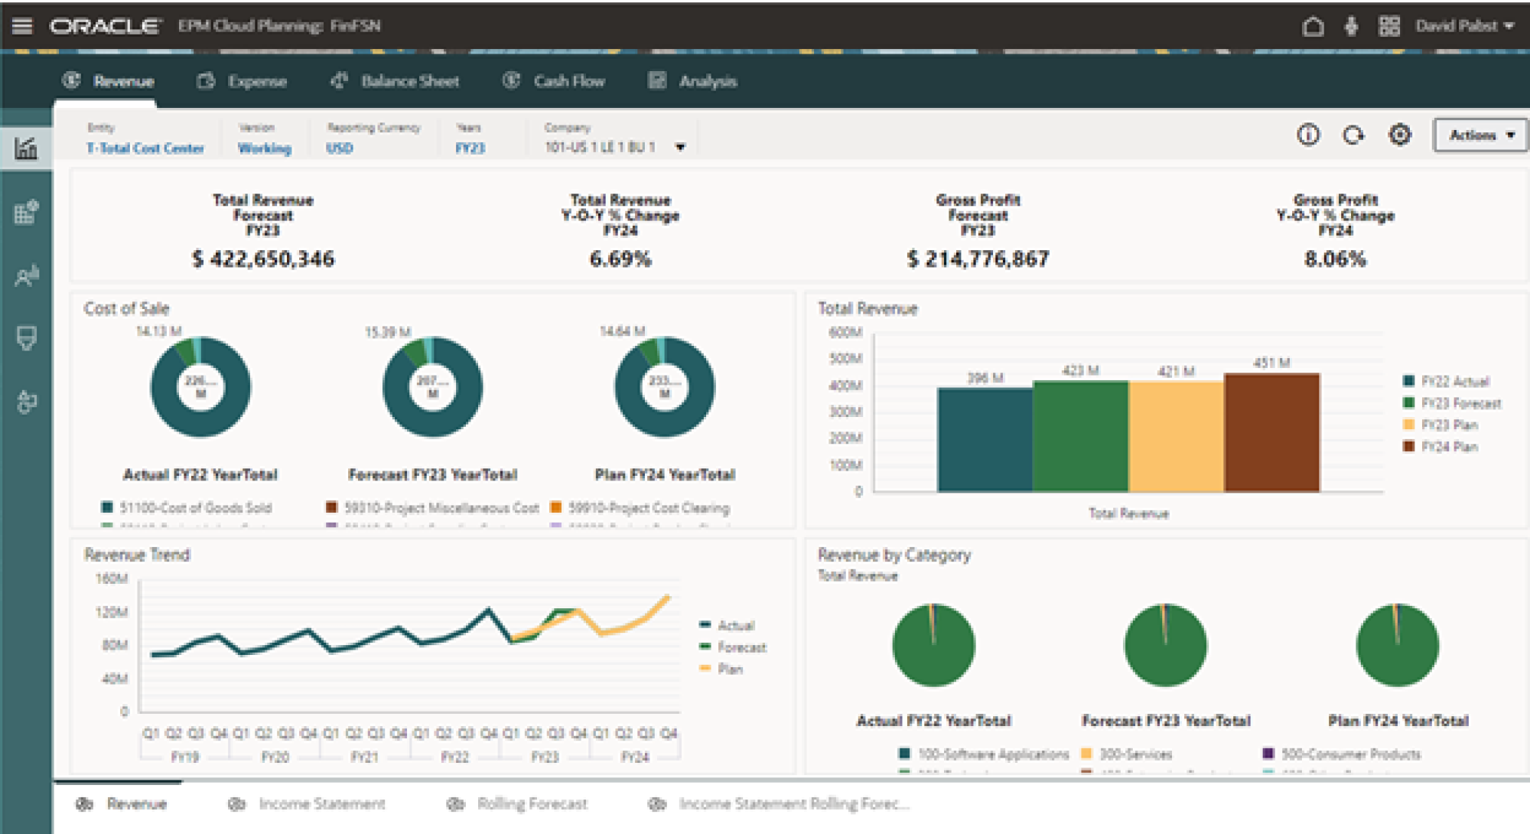The width and height of the screenshot is (1530, 834).
Task: Click the Analysis tab icon
Action: coord(657,80)
